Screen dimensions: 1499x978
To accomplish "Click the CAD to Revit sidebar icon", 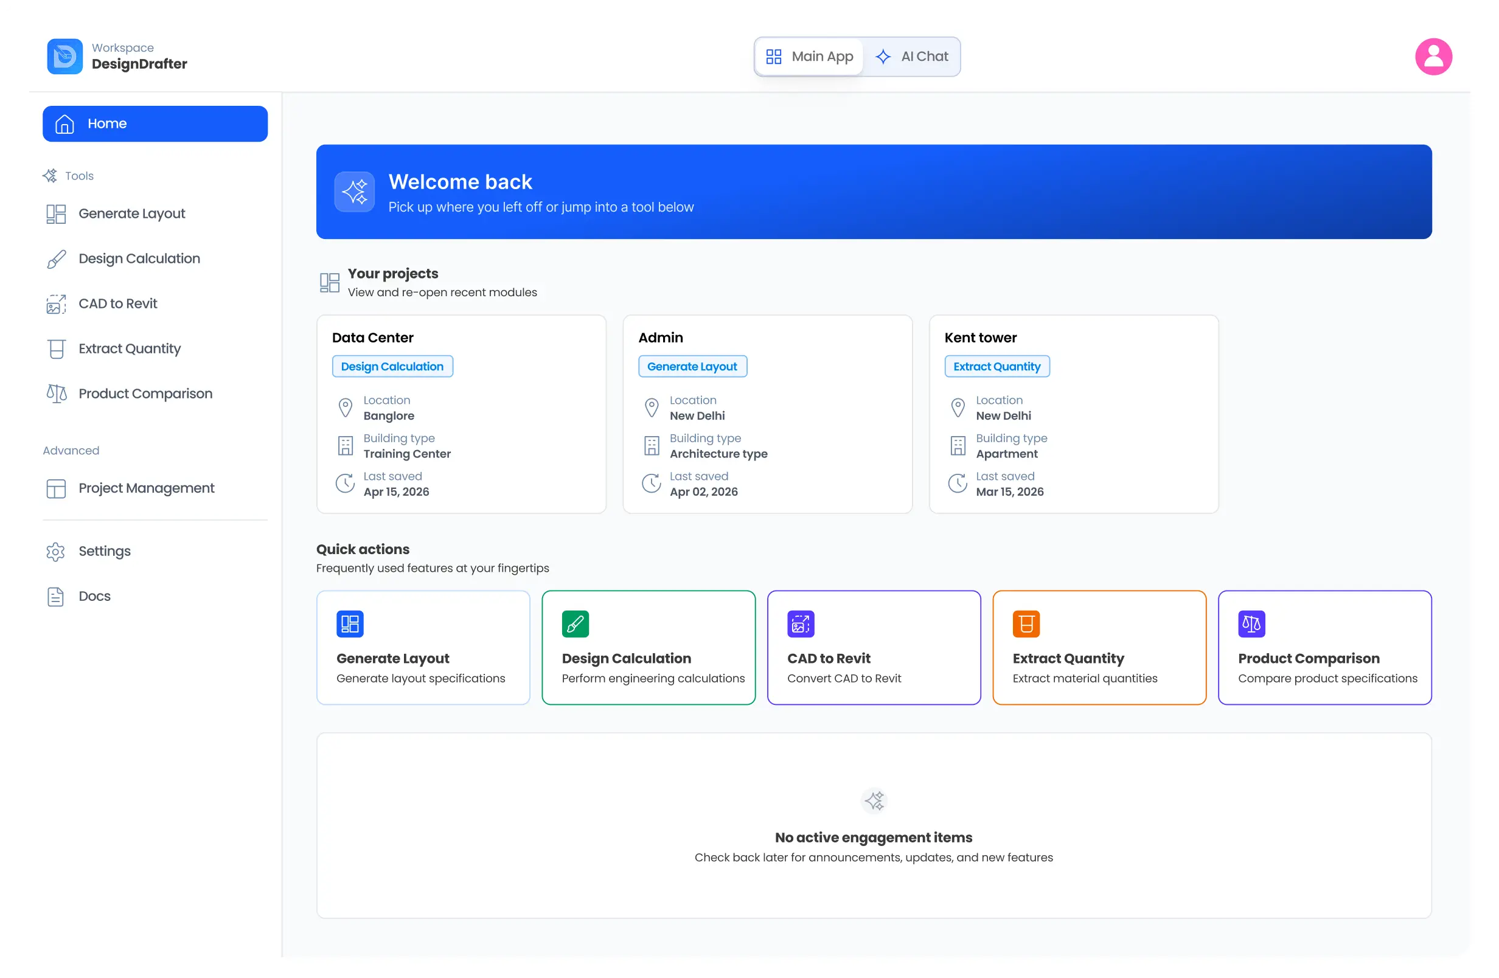I will 56,304.
